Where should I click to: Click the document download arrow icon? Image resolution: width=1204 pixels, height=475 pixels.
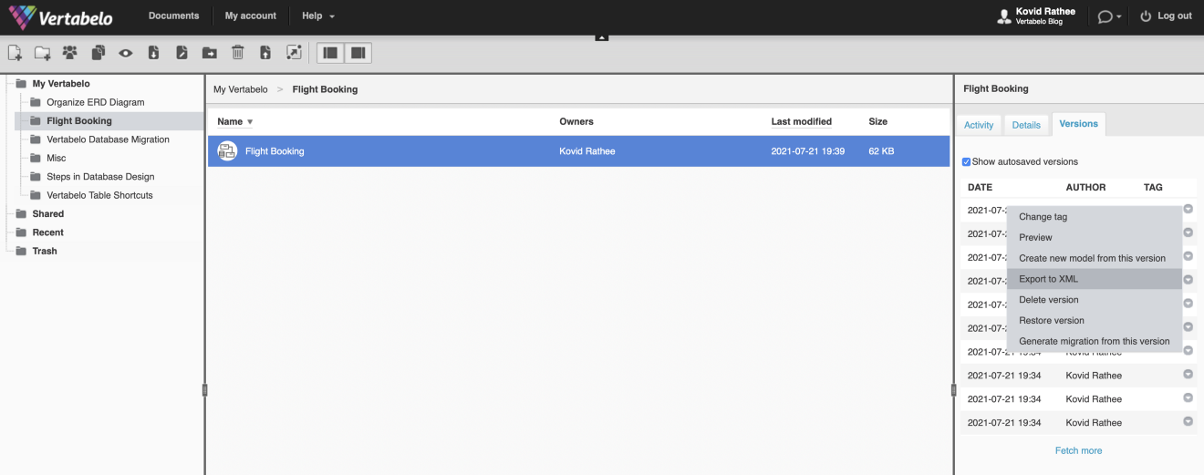tap(153, 53)
